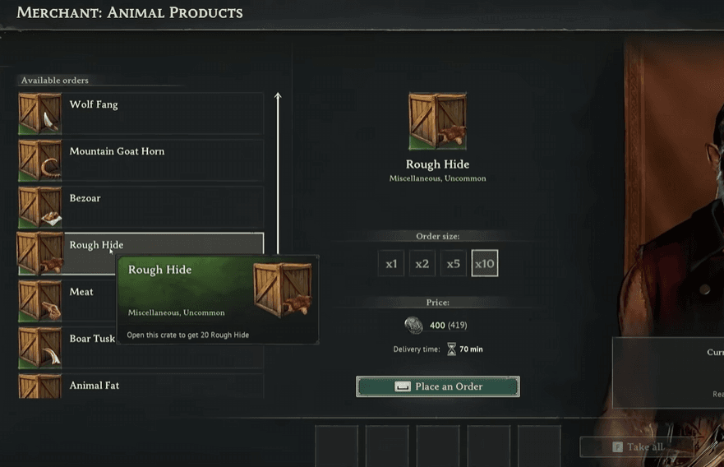Click the first empty delivery slot

337,446
